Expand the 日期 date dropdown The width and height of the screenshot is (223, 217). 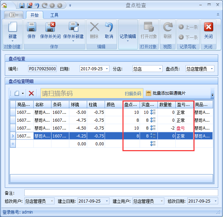tap(107, 69)
